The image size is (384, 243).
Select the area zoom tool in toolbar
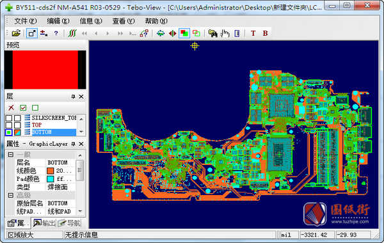pyautogui.click(x=32, y=33)
